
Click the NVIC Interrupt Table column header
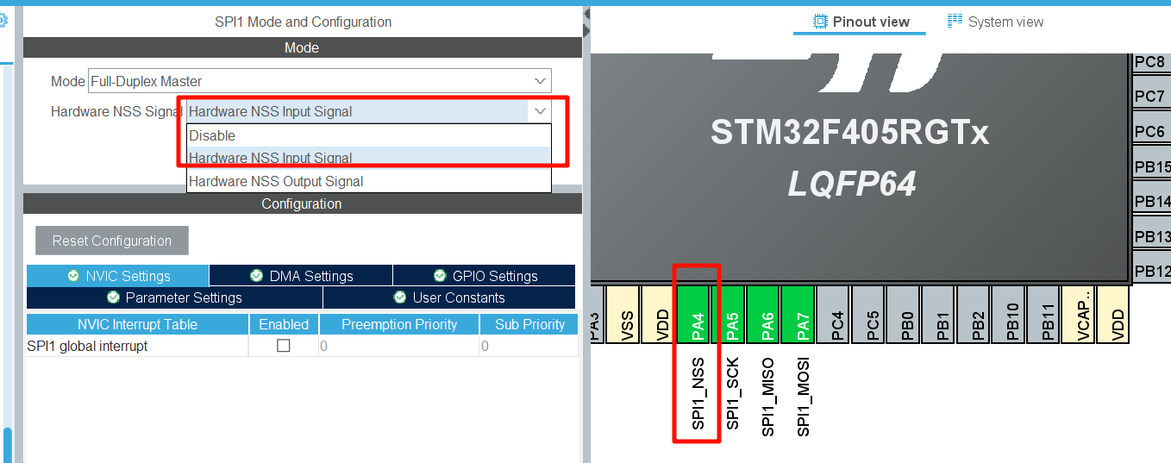tap(138, 324)
